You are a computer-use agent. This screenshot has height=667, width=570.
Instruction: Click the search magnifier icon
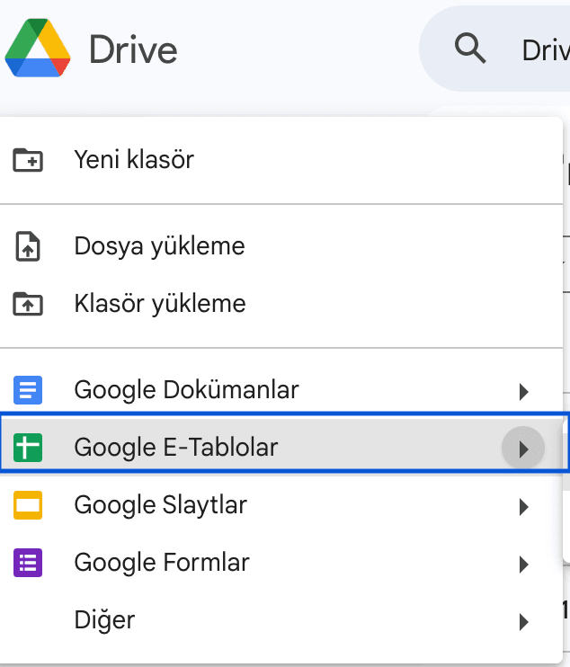(x=470, y=48)
